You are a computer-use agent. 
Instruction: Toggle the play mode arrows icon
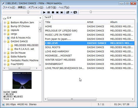point(68,12)
